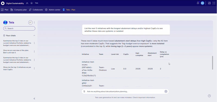Open options for 'Give me an overview' chat
Image resolution: width=217 pixels, height=102 pixels.
pos(34,51)
